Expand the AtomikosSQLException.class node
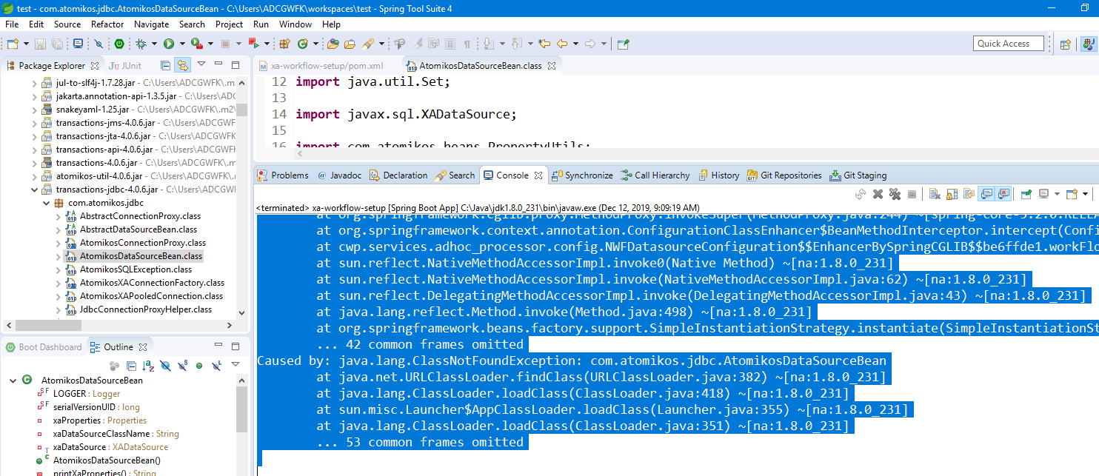This screenshot has width=1099, height=476. coord(58,269)
